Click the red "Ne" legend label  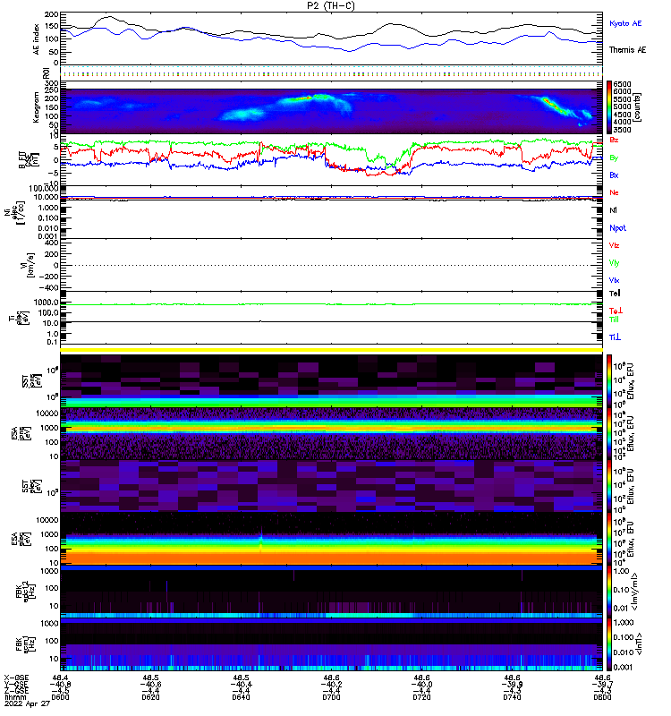(614, 192)
